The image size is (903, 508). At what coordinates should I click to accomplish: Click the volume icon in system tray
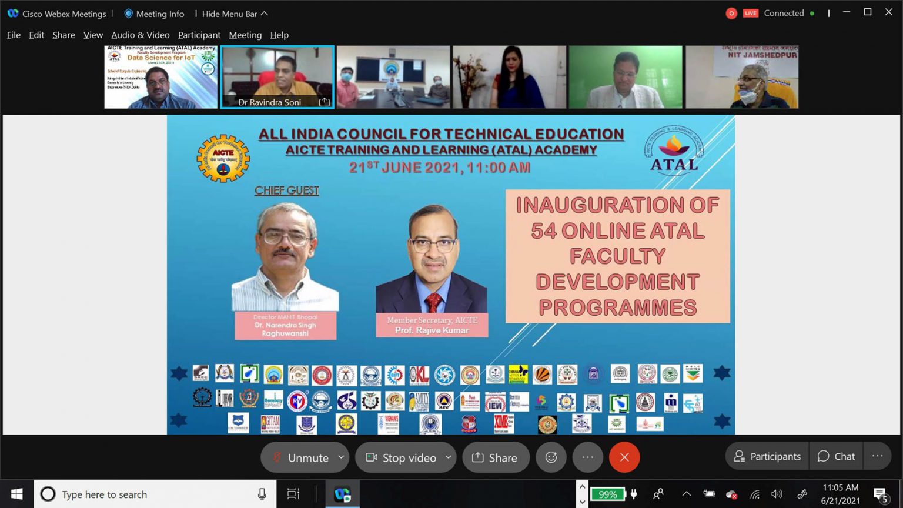[x=777, y=494]
